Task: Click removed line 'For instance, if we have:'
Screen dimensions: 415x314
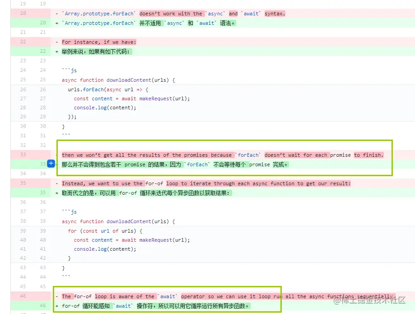Action: pos(99,42)
